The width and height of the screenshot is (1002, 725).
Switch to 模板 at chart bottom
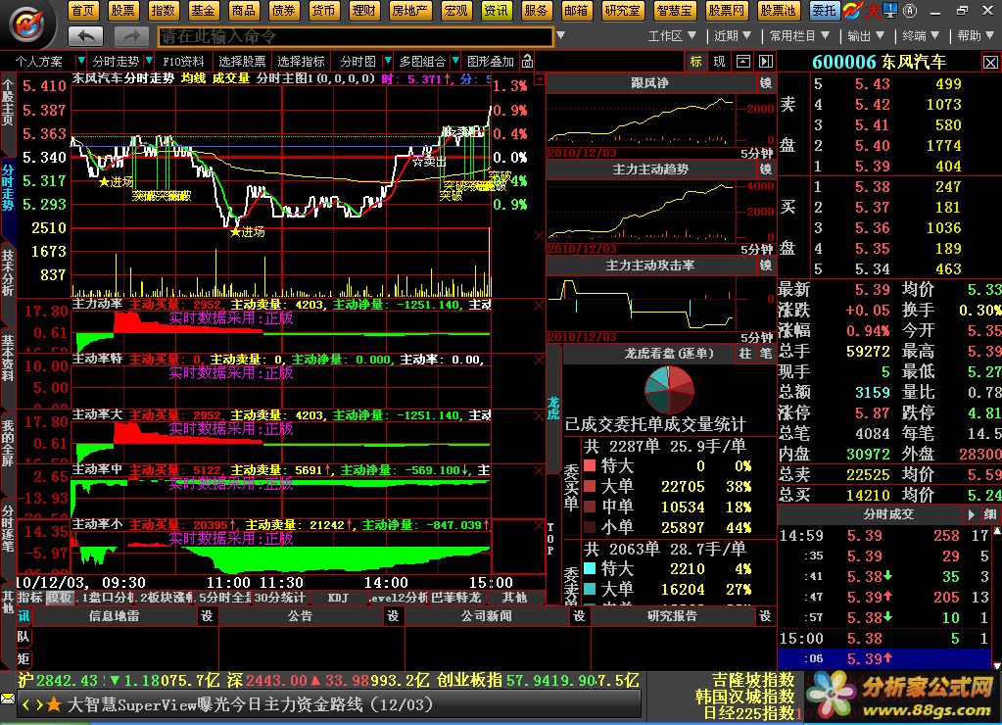pyautogui.click(x=60, y=598)
